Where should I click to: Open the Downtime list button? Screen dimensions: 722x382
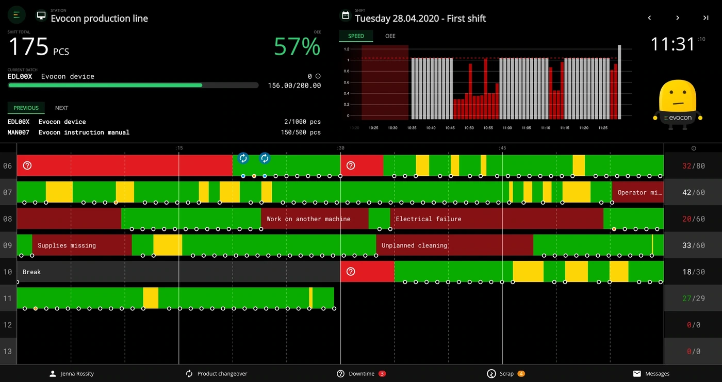361,374
